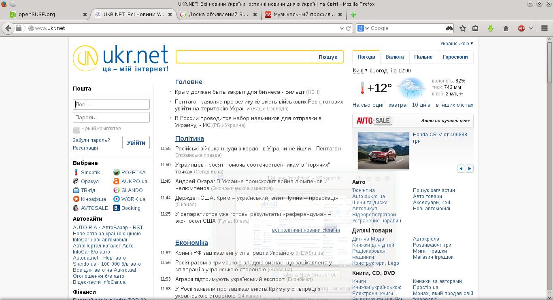Click the page vertical scrollbar thumb
This screenshot has height=300, width=553.
coord(549,62)
